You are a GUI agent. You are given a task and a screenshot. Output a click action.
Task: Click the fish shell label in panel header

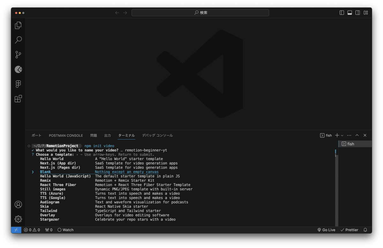click(x=326, y=136)
